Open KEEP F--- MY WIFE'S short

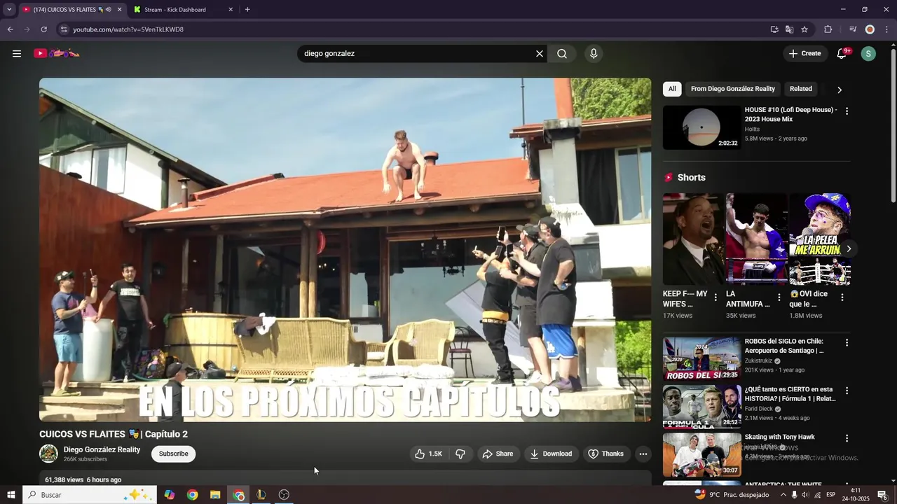tap(694, 239)
